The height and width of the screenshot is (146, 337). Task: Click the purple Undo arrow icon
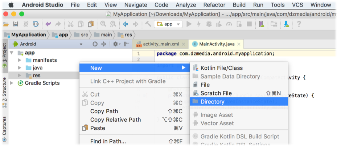(x=48, y=24)
